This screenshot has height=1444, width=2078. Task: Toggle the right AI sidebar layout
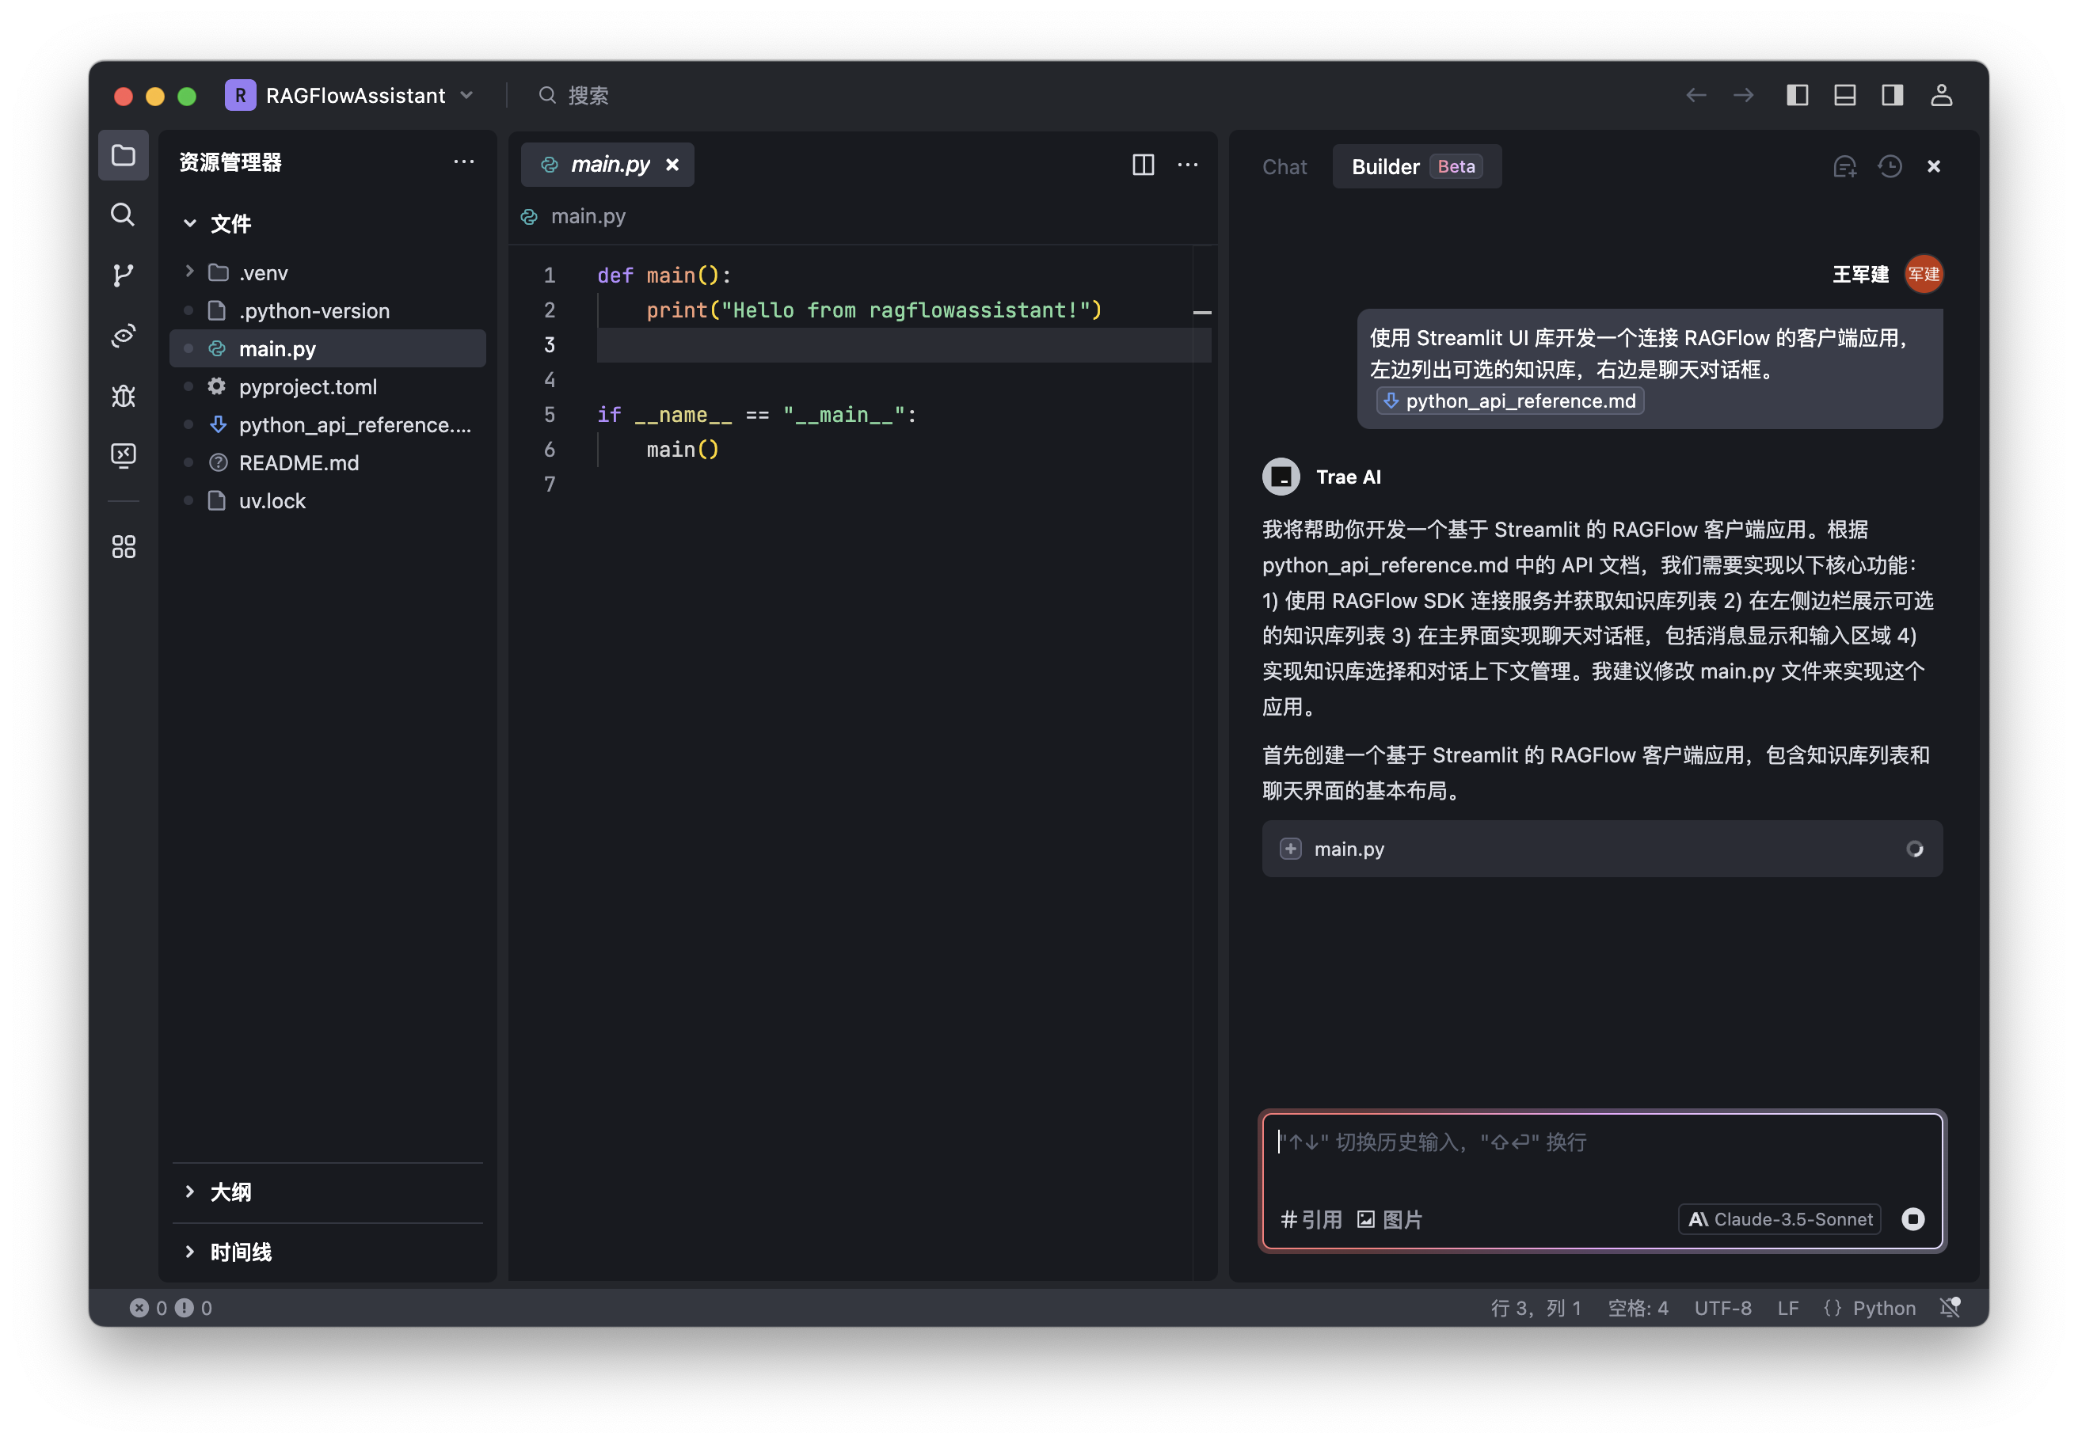point(1893,96)
